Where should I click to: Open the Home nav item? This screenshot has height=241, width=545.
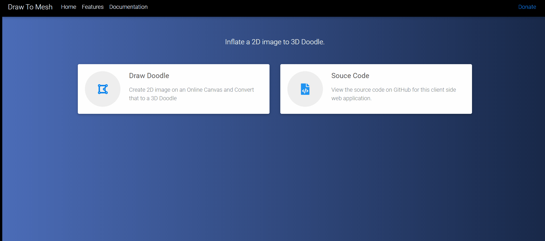tap(68, 7)
